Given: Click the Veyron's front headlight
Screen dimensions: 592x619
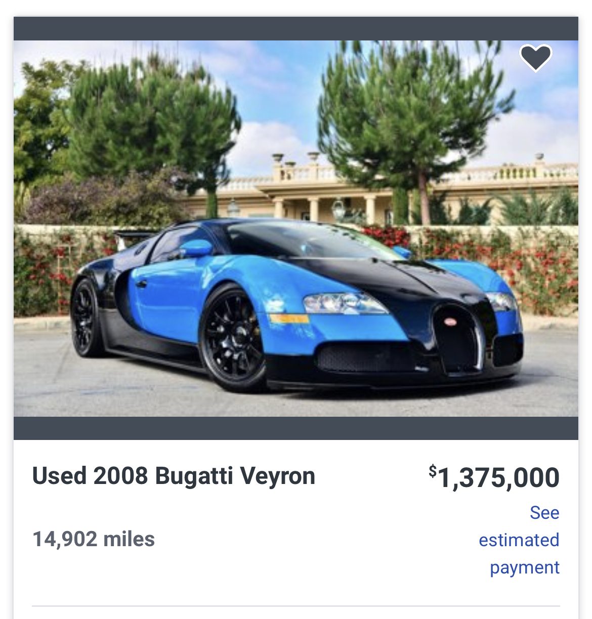Looking at the screenshot, I should coord(344,303).
